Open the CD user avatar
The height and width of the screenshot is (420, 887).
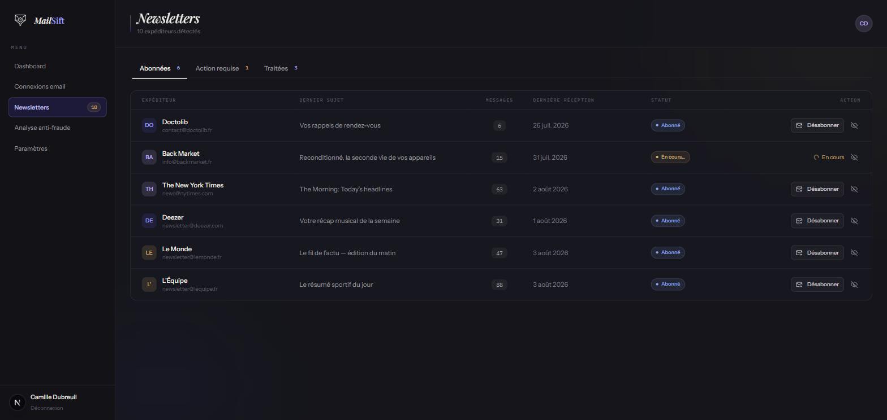[863, 24]
